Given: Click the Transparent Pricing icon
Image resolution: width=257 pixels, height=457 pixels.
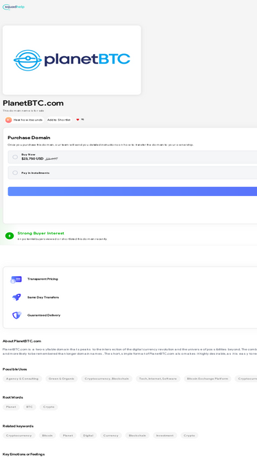Looking at the screenshot, I should tap(16, 280).
